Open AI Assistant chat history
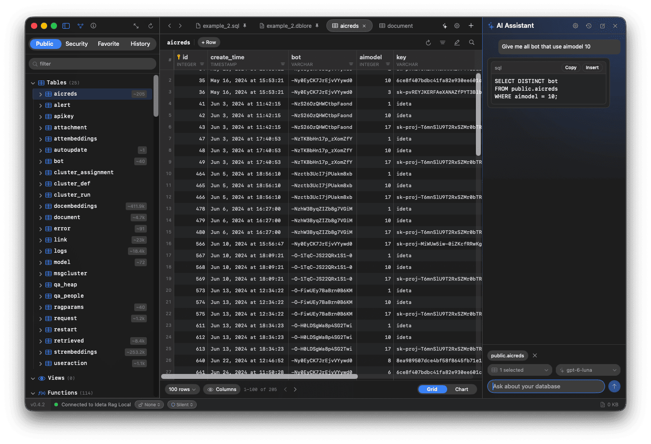 [589, 26]
